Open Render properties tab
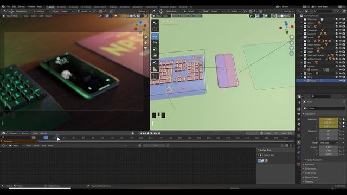The width and height of the screenshot is (347, 195). point(299,109)
